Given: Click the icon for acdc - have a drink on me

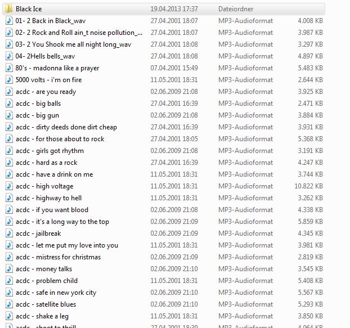Looking at the screenshot, I should point(9,174).
